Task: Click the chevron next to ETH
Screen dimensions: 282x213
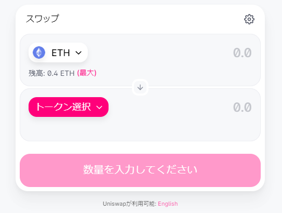Action: [78, 52]
